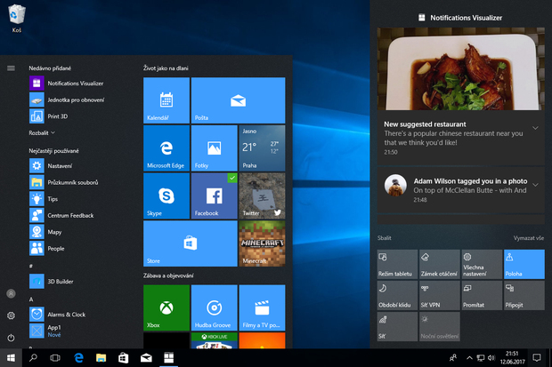Open Action Center icon on taskbar
The width and height of the screenshot is (552, 367).
coord(537,358)
